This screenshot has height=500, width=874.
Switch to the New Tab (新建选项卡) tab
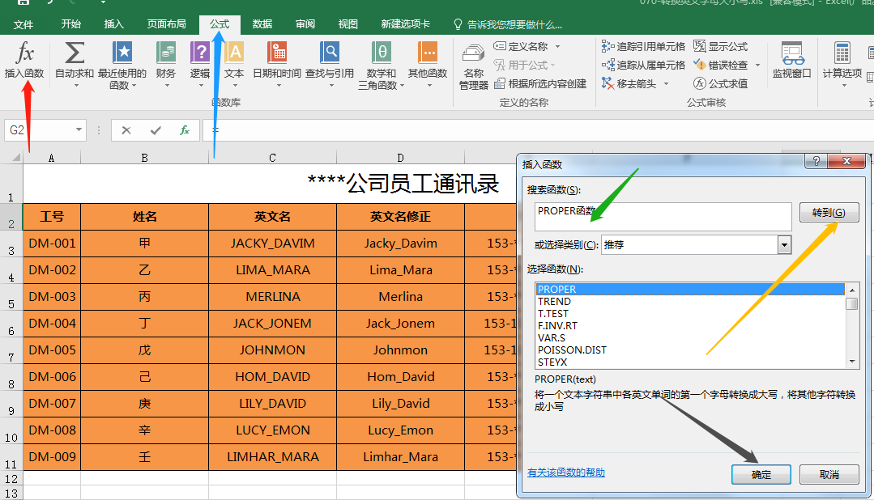(x=405, y=24)
